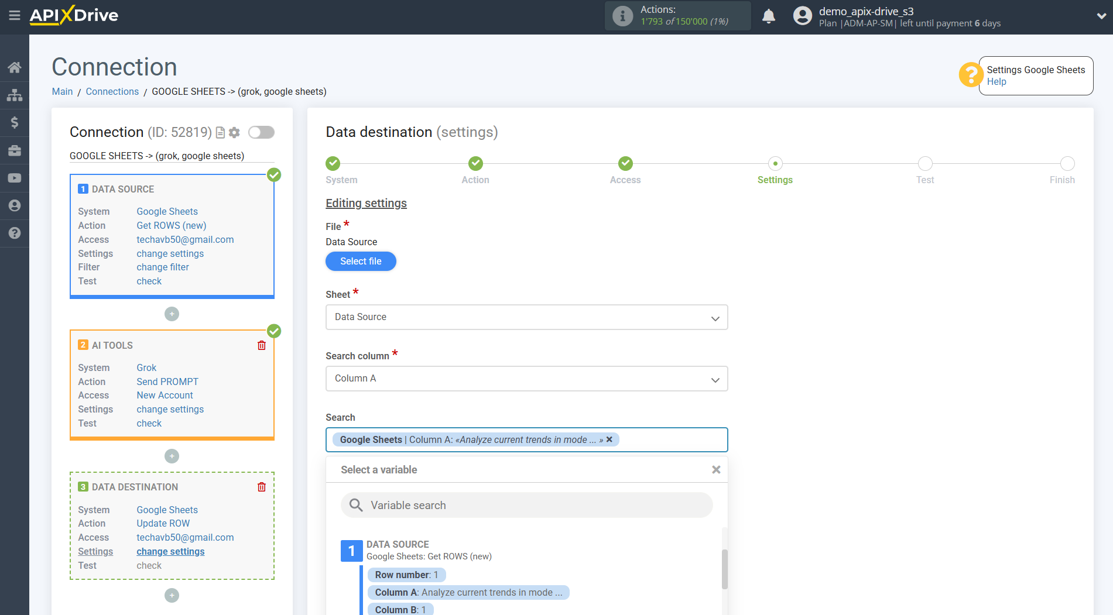Expand the user account menu chevron

pos(1101,16)
